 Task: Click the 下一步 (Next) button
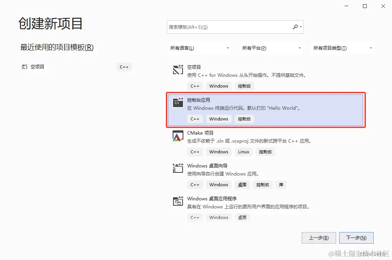tap(356, 237)
